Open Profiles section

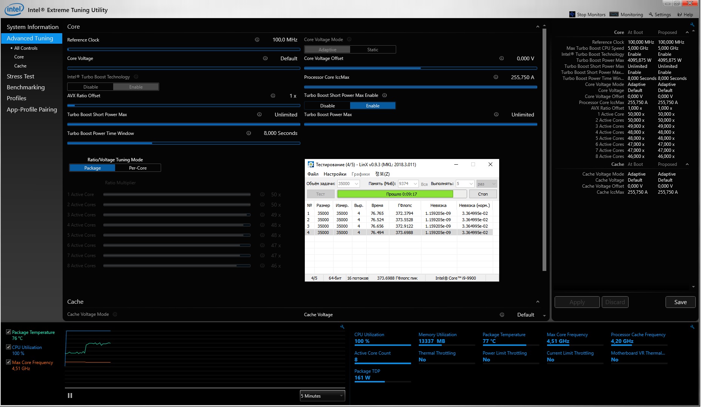[17, 98]
